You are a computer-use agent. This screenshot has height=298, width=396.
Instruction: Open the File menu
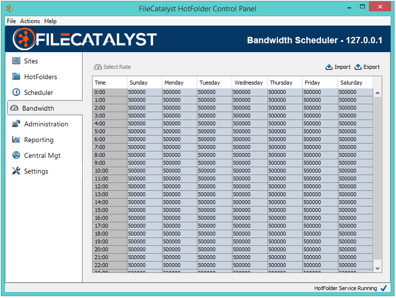(11, 21)
